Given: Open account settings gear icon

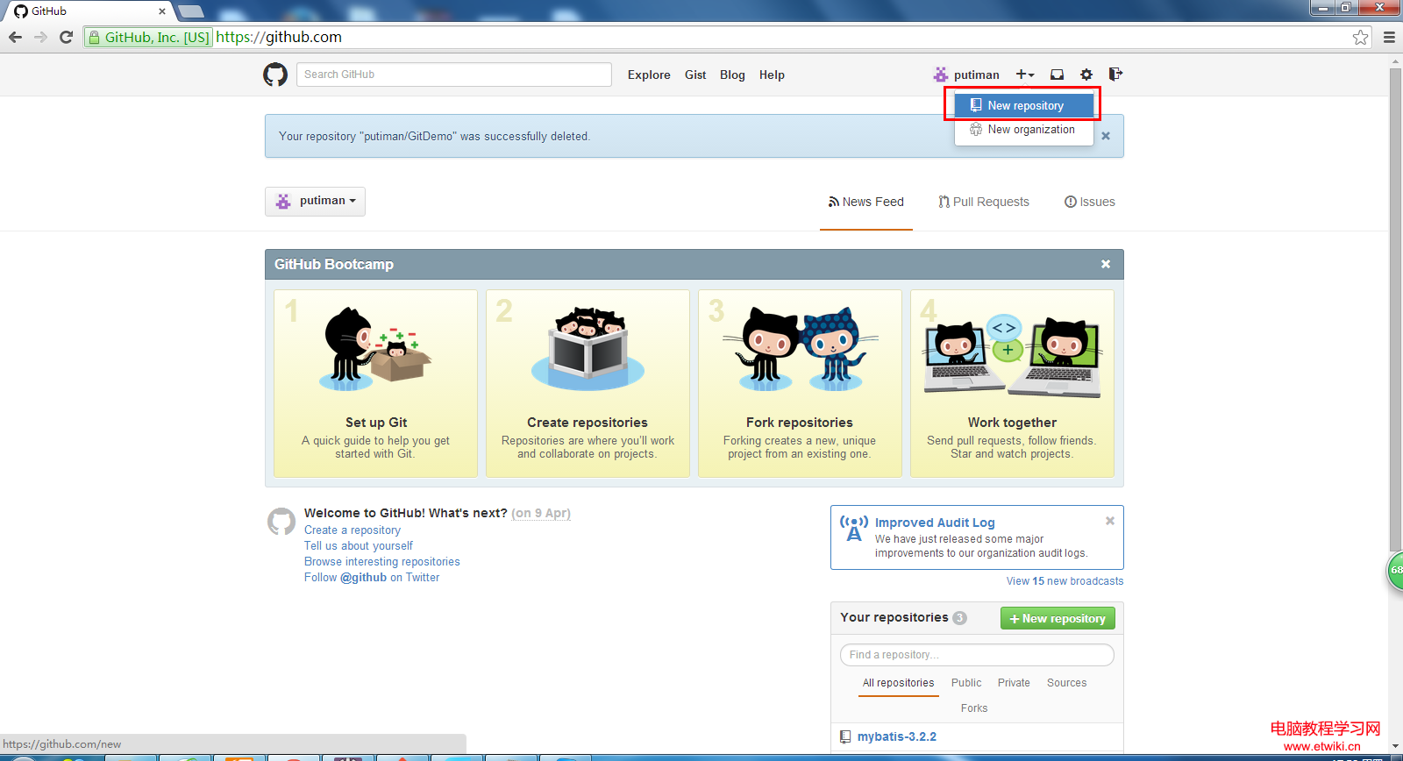Looking at the screenshot, I should [x=1086, y=75].
